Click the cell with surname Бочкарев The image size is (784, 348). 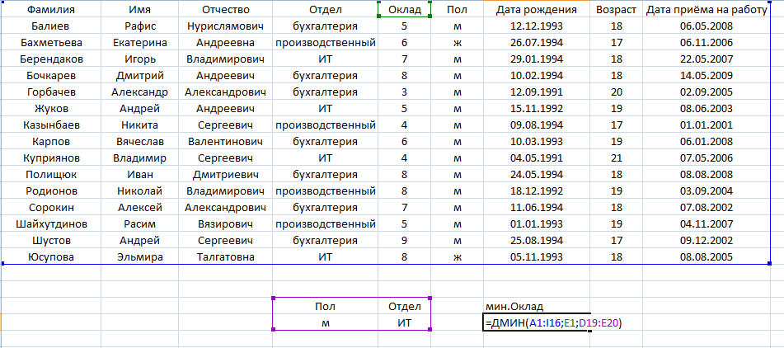tap(50, 76)
